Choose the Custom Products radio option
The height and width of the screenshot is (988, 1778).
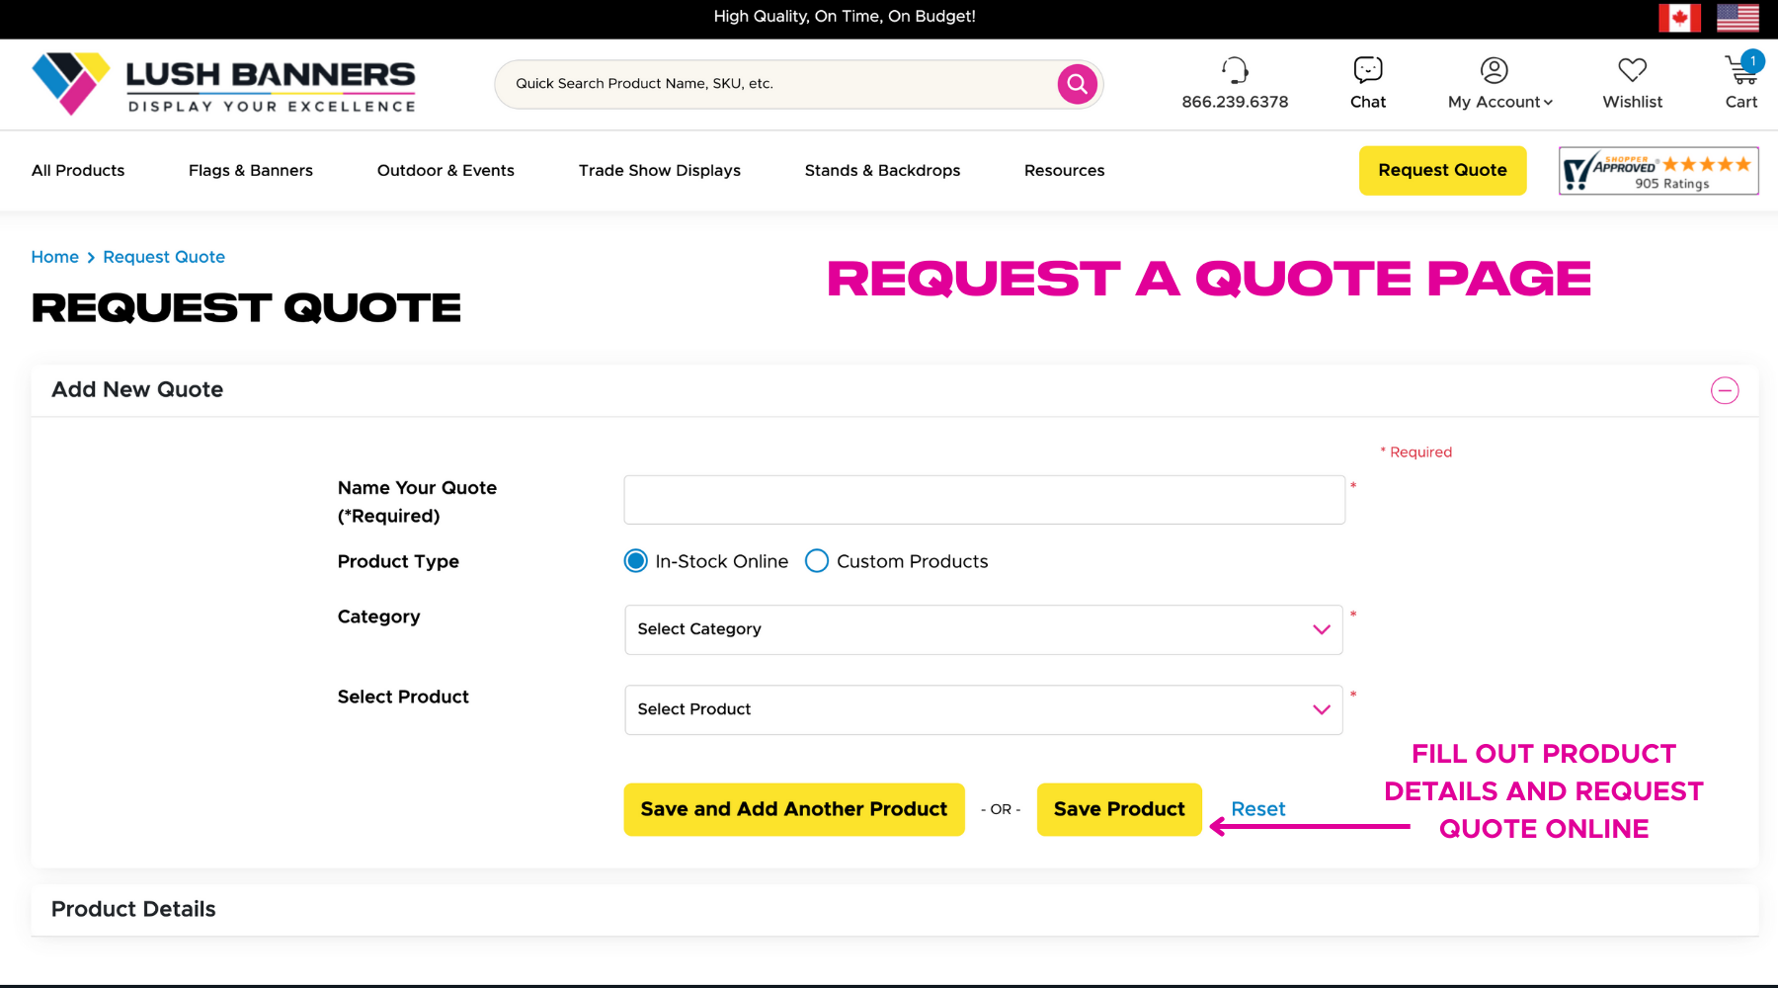(x=817, y=561)
